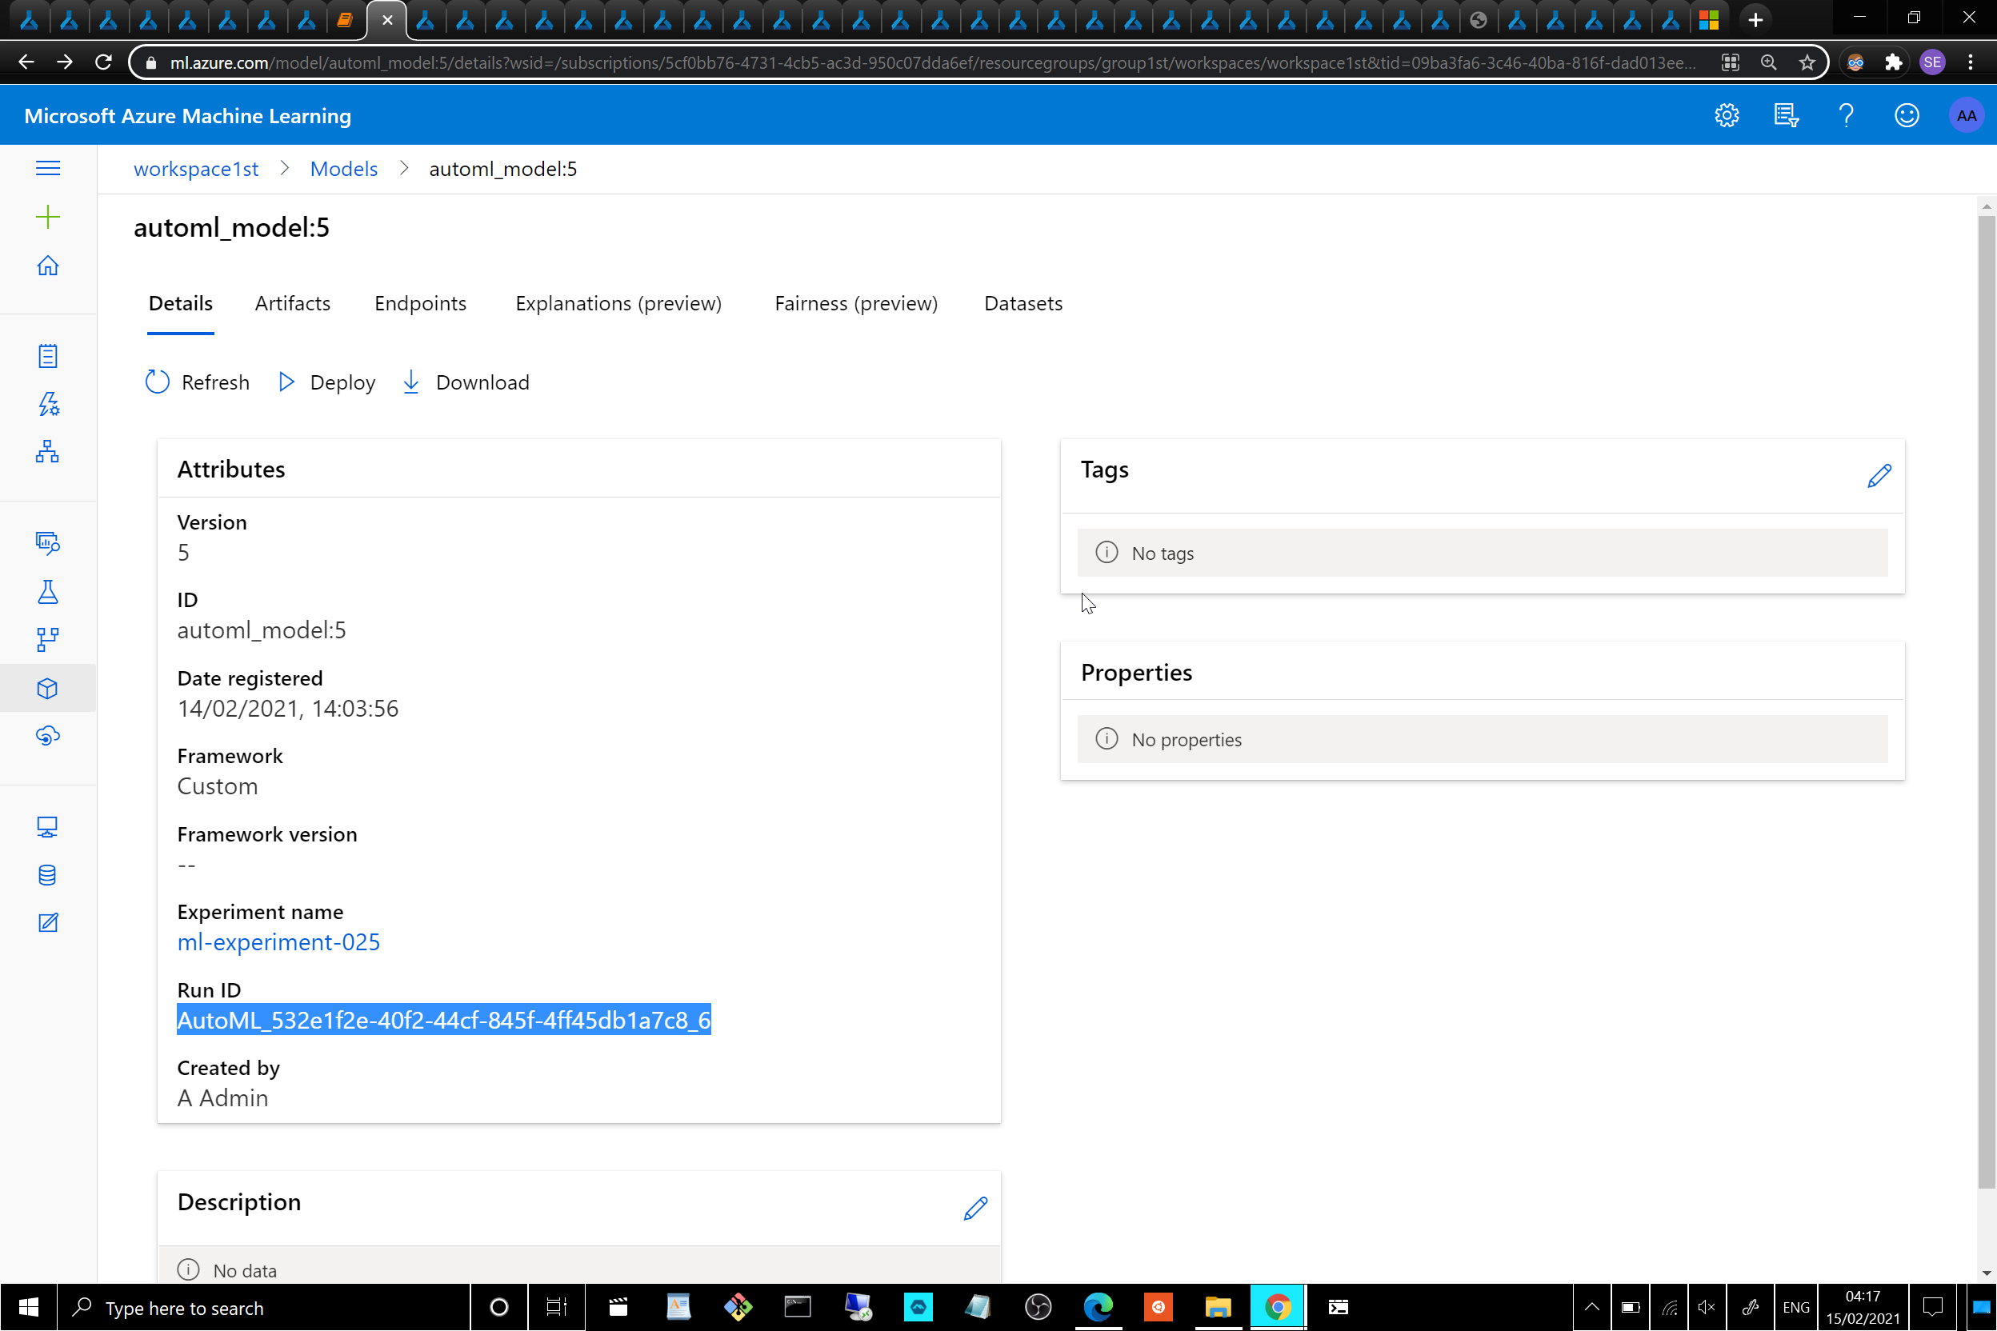The width and height of the screenshot is (1997, 1331).
Task: Open Compute sidebar icon
Action: coord(47,827)
